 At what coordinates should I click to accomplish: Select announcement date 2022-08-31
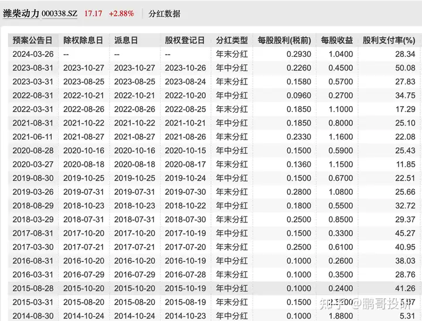(x=33, y=96)
